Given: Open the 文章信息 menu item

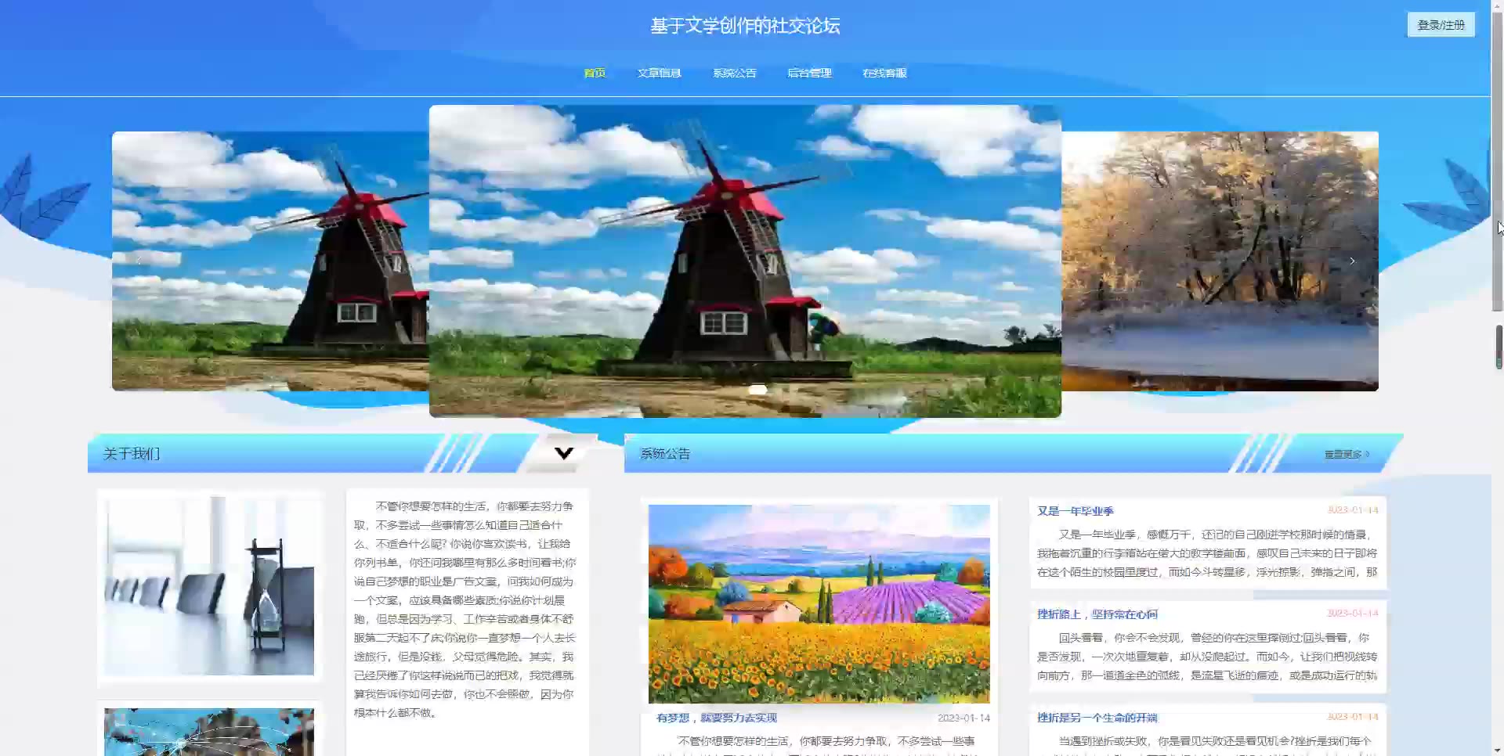Looking at the screenshot, I should click(659, 73).
